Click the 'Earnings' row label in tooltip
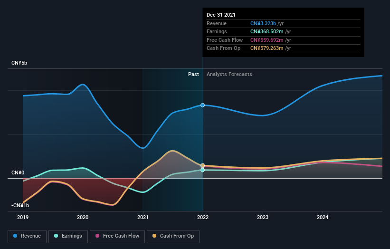This screenshot has height=249, width=390. [x=217, y=31]
